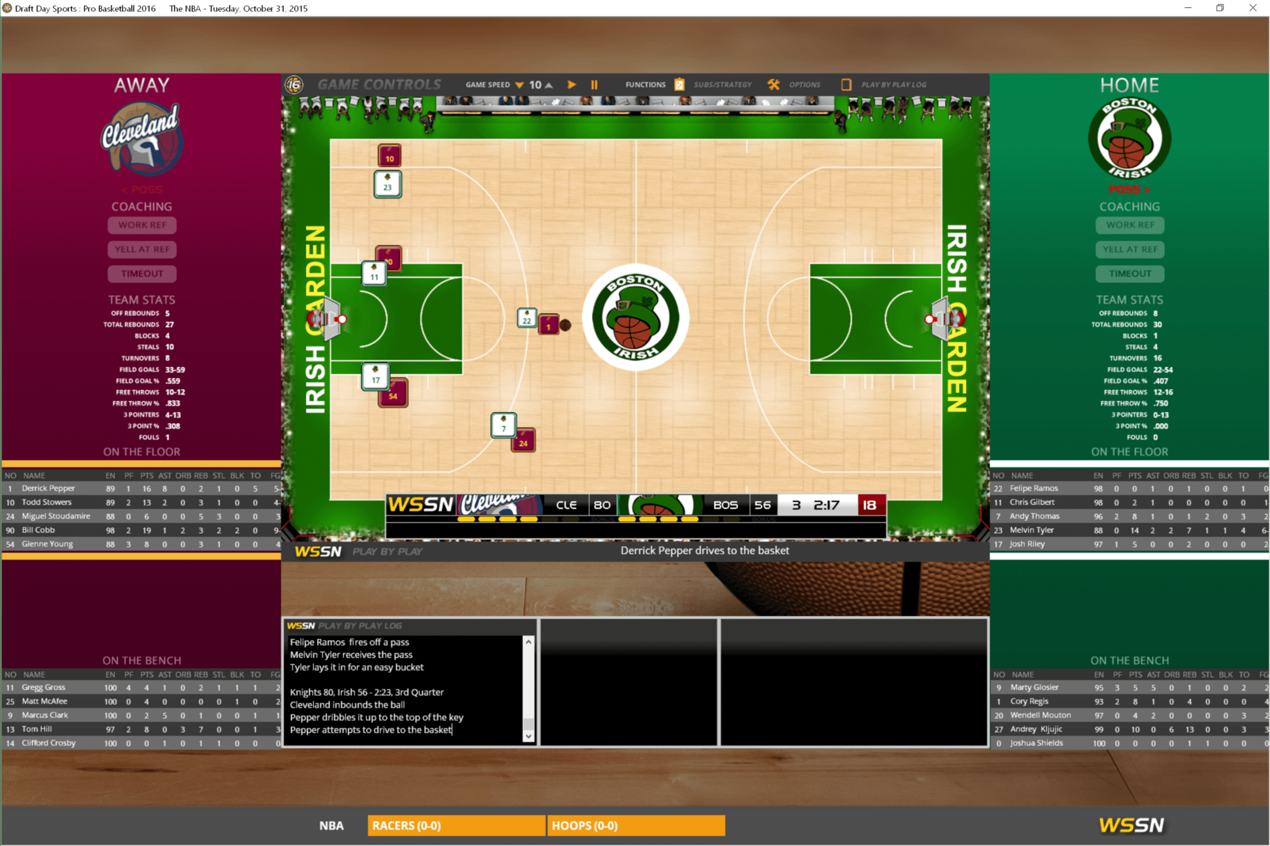Click the Cleveland team logo
The height and width of the screenshot is (846, 1270).
(142, 139)
